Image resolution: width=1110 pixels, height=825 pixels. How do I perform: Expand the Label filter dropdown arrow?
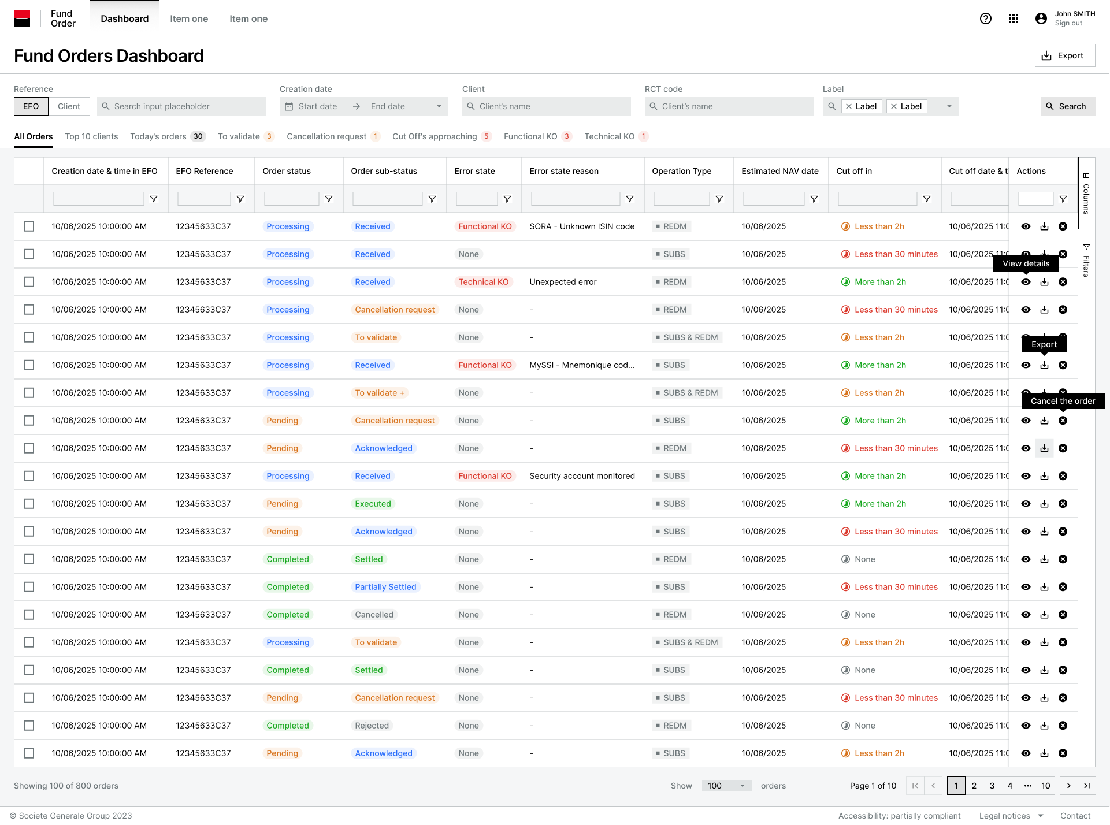coord(949,106)
